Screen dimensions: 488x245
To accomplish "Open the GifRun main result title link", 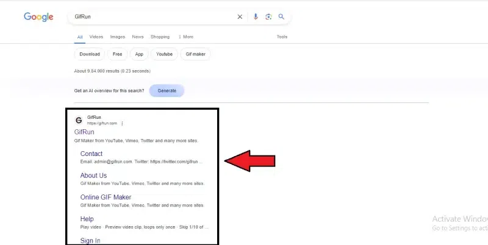I will pos(84,132).
